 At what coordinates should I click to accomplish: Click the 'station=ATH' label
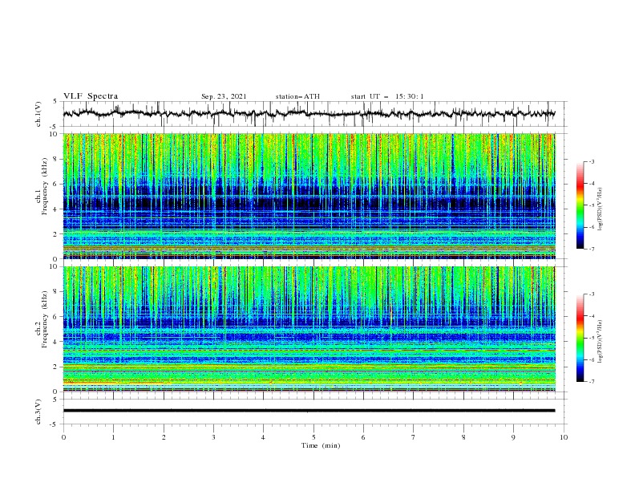pos(297,96)
